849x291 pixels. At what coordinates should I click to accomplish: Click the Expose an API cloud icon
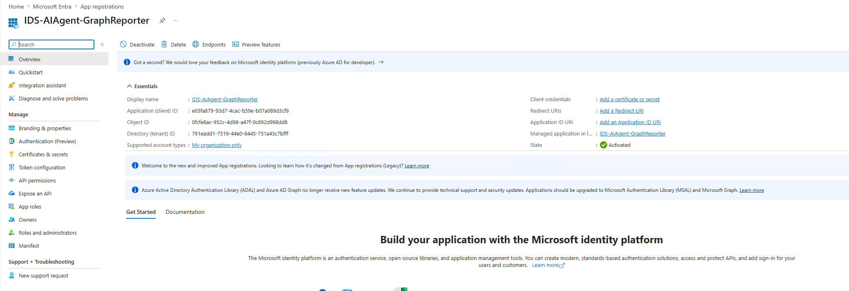coord(11,193)
